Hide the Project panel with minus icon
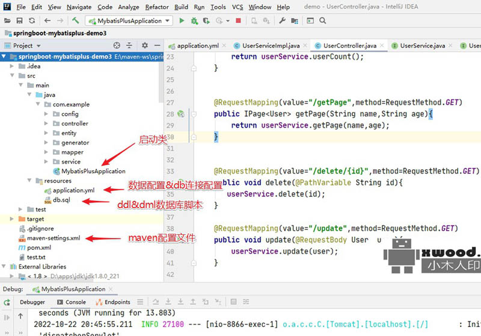Viewport: 481px width, 336px height. coord(158,45)
